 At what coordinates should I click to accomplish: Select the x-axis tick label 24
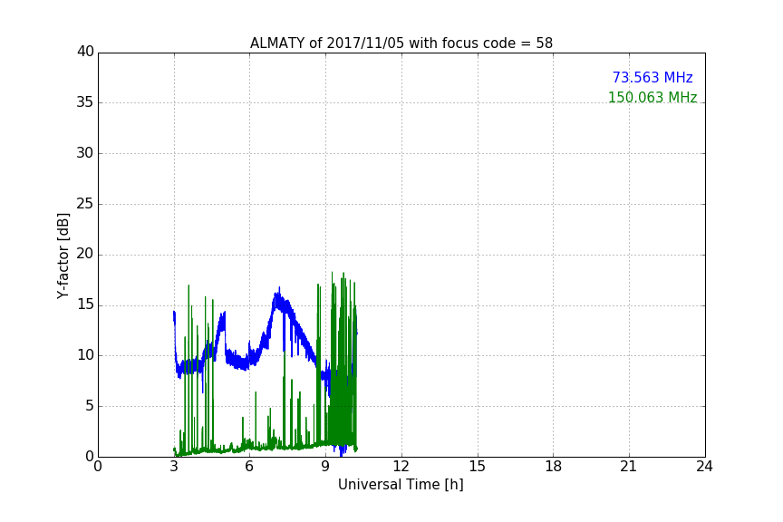(704, 467)
